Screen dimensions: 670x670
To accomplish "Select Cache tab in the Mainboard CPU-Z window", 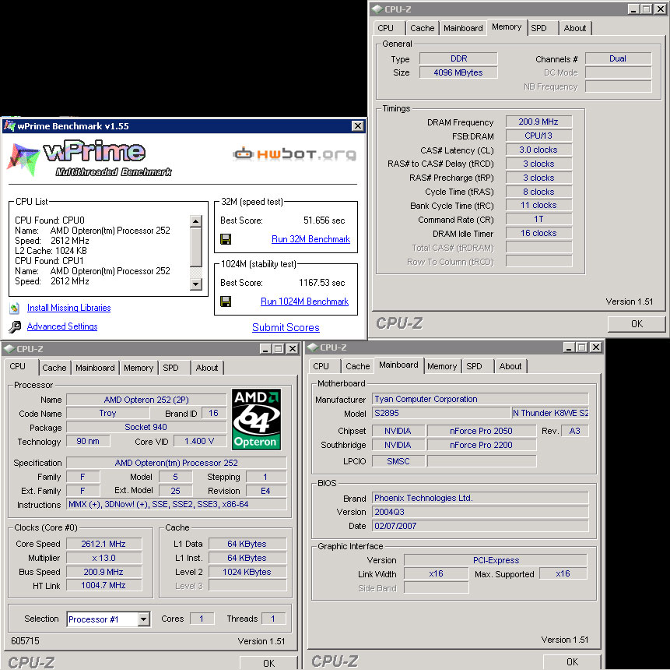I will [x=358, y=366].
